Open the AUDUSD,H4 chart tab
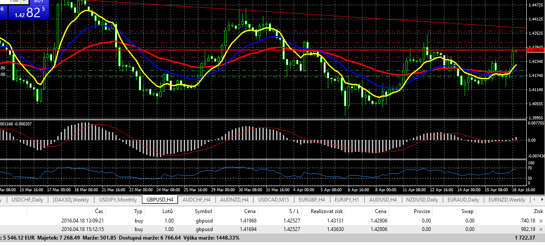The image size is (545, 246). [383, 200]
